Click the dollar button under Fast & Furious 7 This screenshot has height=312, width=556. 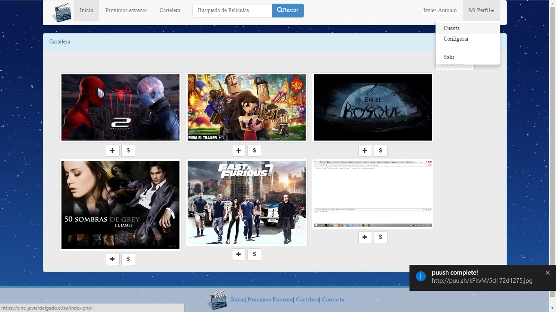254,254
